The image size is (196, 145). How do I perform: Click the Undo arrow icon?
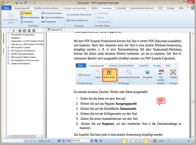point(26,3)
